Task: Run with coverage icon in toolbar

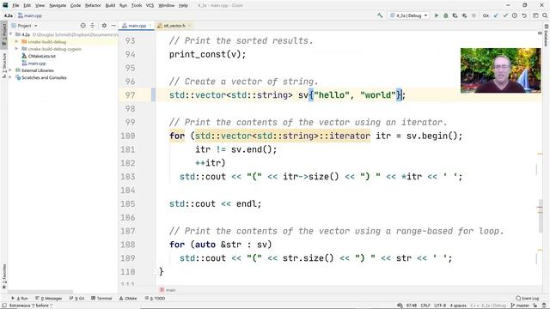Action: click(455, 15)
